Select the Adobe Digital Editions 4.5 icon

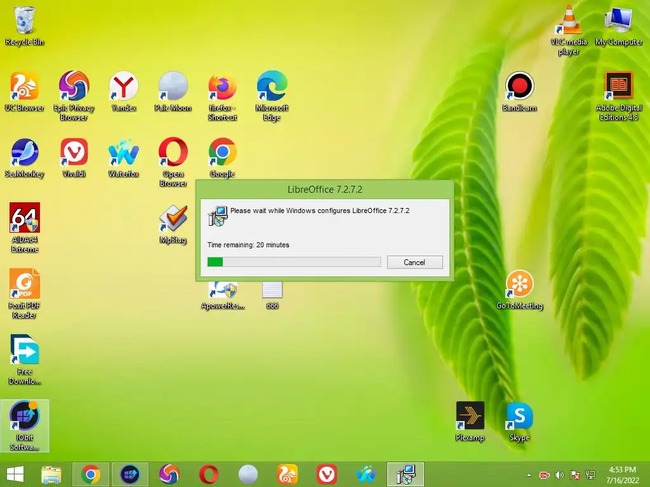pos(618,96)
